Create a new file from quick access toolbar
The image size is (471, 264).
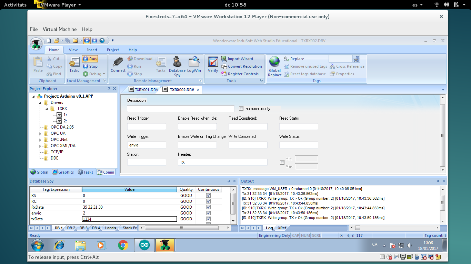pyautogui.click(x=49, y=41)
